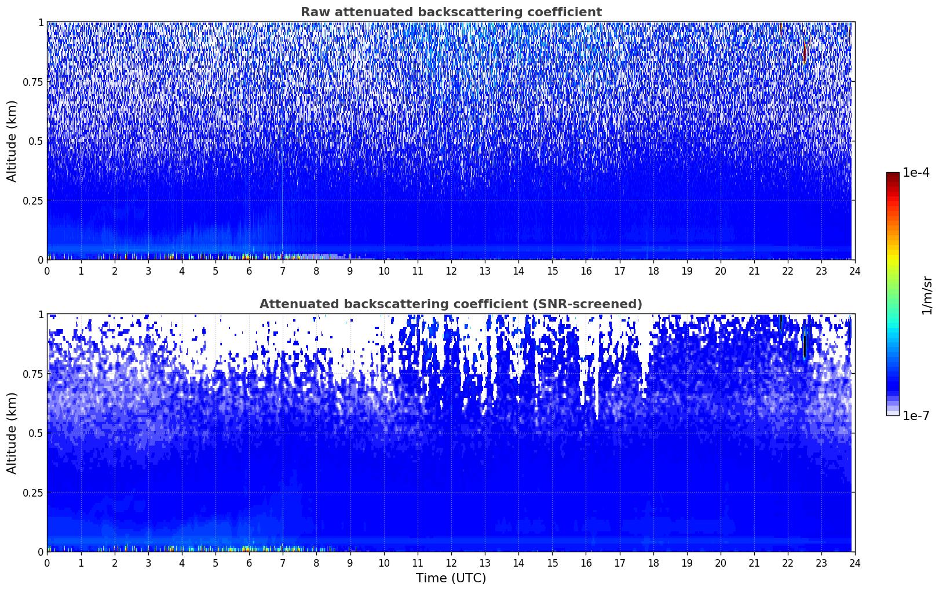The height and width of the screenshot is (591, 939).
Task: Click altitude tick '1' on the raw plot
Action: 41,22
